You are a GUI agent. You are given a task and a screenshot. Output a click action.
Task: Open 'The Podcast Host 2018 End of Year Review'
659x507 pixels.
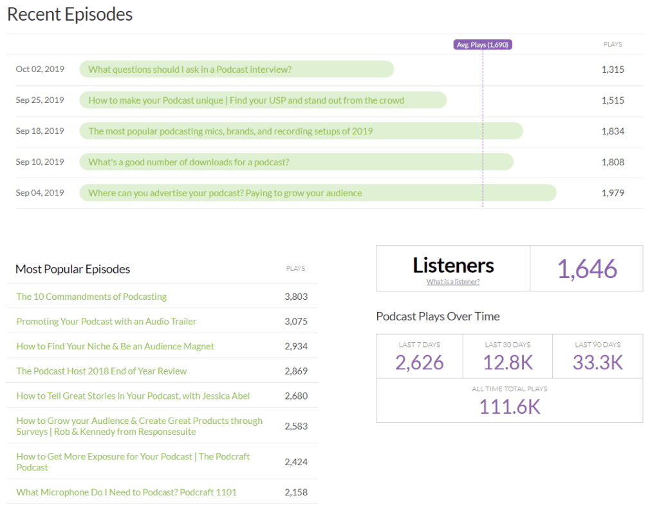pyautogui.click(x=101, y=371)
